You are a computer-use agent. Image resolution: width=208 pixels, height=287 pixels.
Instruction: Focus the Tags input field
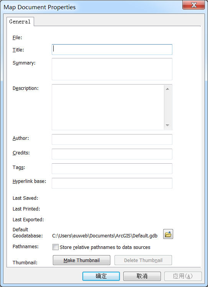[112, 169]
